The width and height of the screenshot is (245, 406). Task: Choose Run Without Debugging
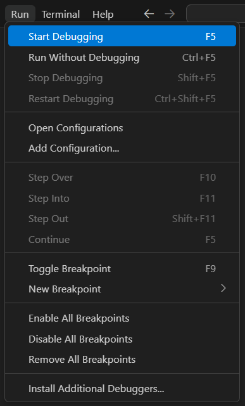[122, 57]
